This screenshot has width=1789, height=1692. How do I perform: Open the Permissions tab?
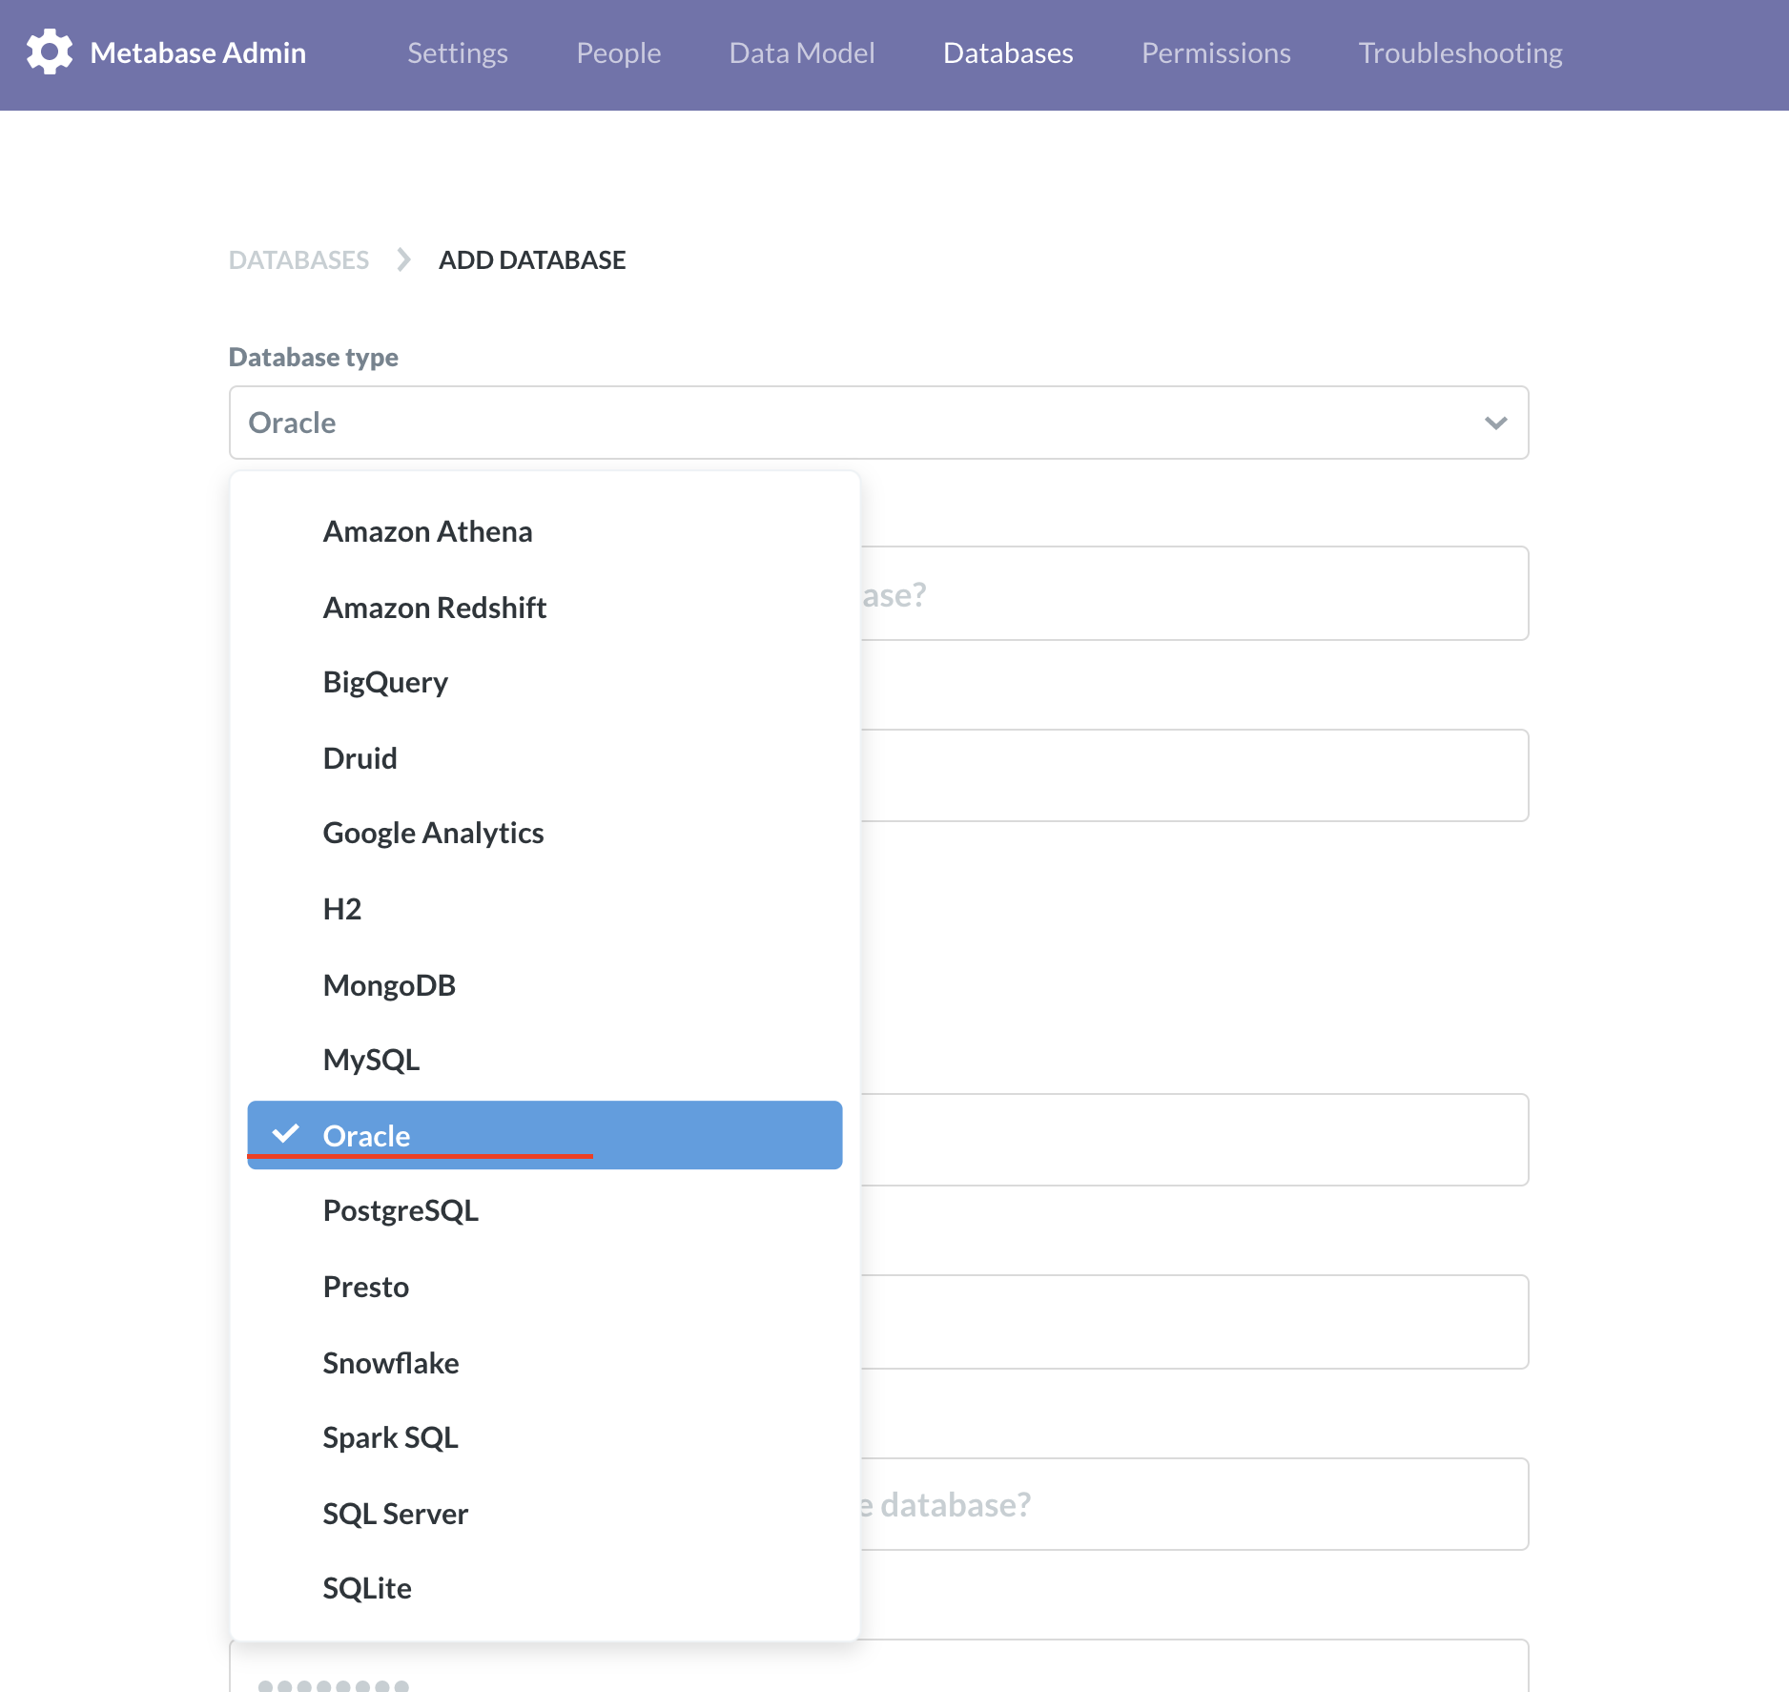click(1216, 52)
